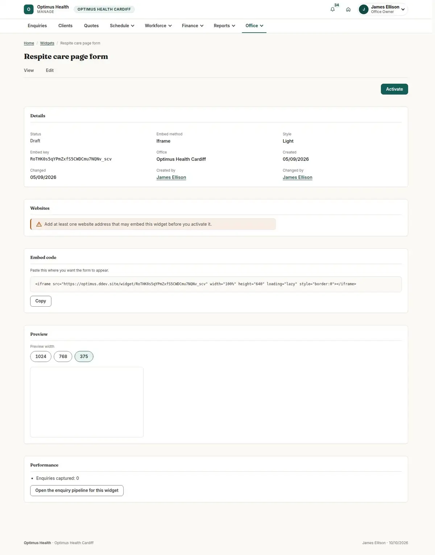This screenshot has height=555, width=435.
Task: Click the Optimus Health Cardiff office badge
Action: (x=104, y=9)
